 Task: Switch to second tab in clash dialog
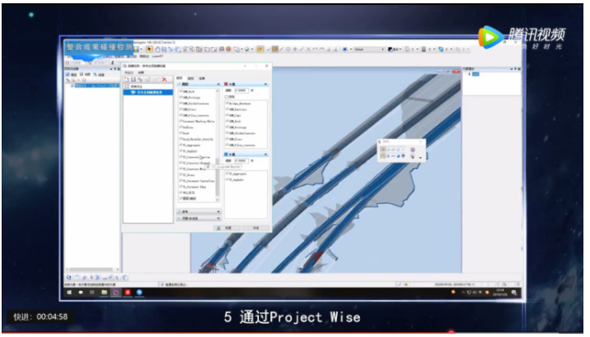tap(191, 78)
